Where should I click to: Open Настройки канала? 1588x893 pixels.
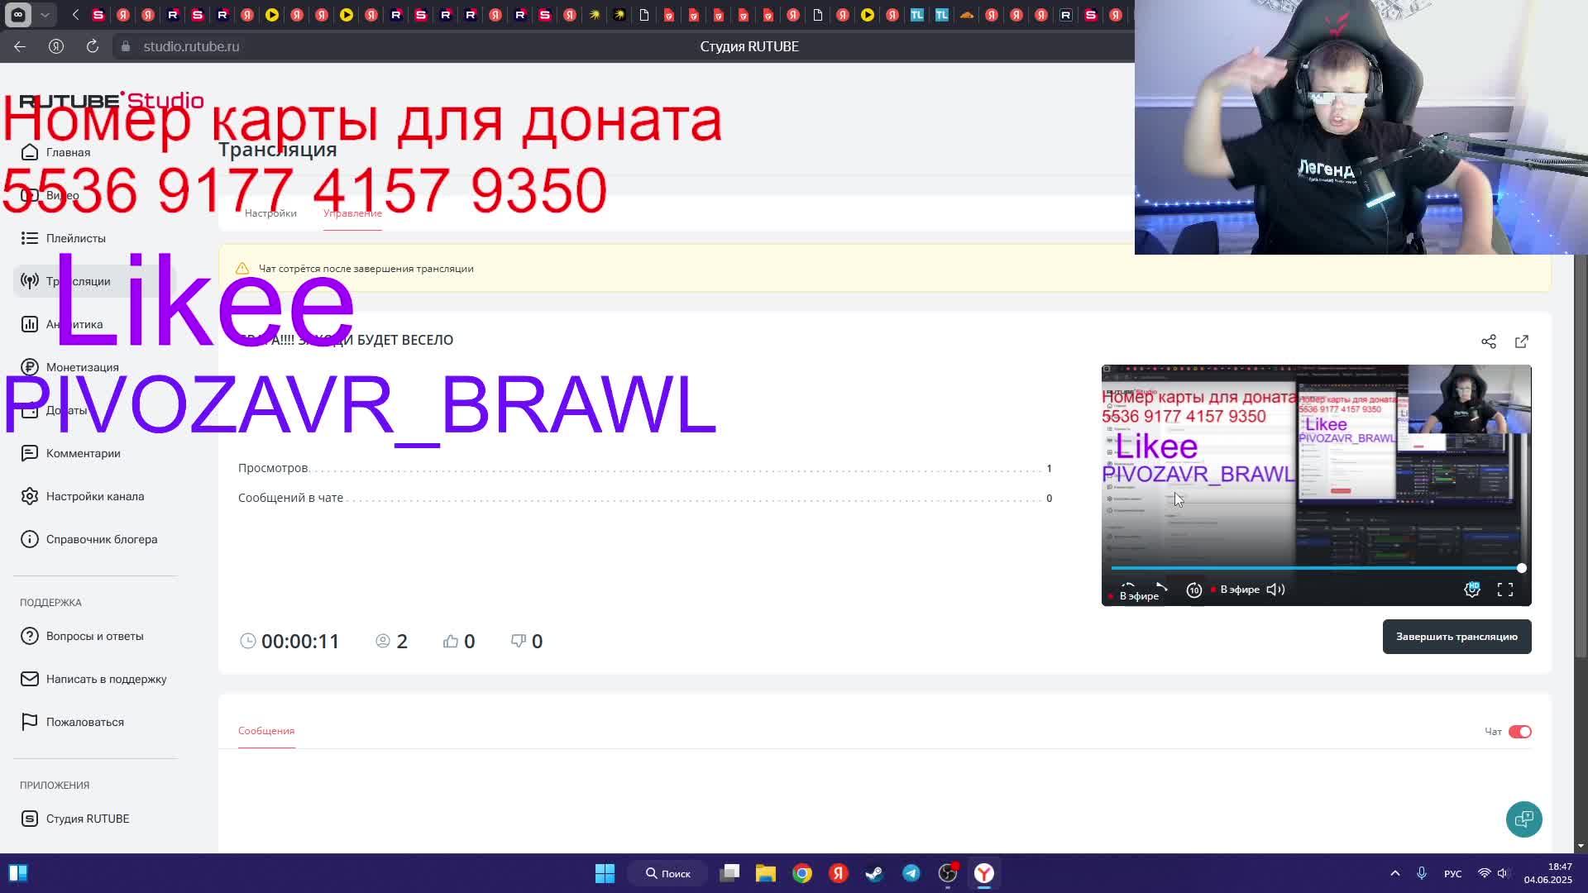[82, 496]
